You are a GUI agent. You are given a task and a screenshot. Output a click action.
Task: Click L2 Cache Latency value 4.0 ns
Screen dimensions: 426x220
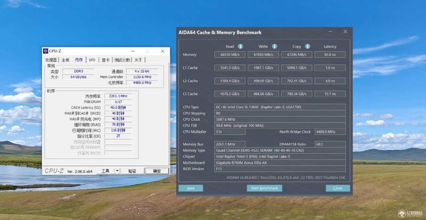point(330,81)
